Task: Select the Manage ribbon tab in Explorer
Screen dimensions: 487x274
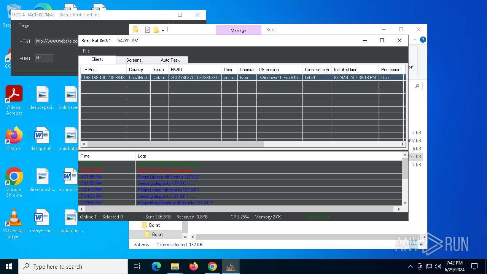Action: tap(239, 30)
